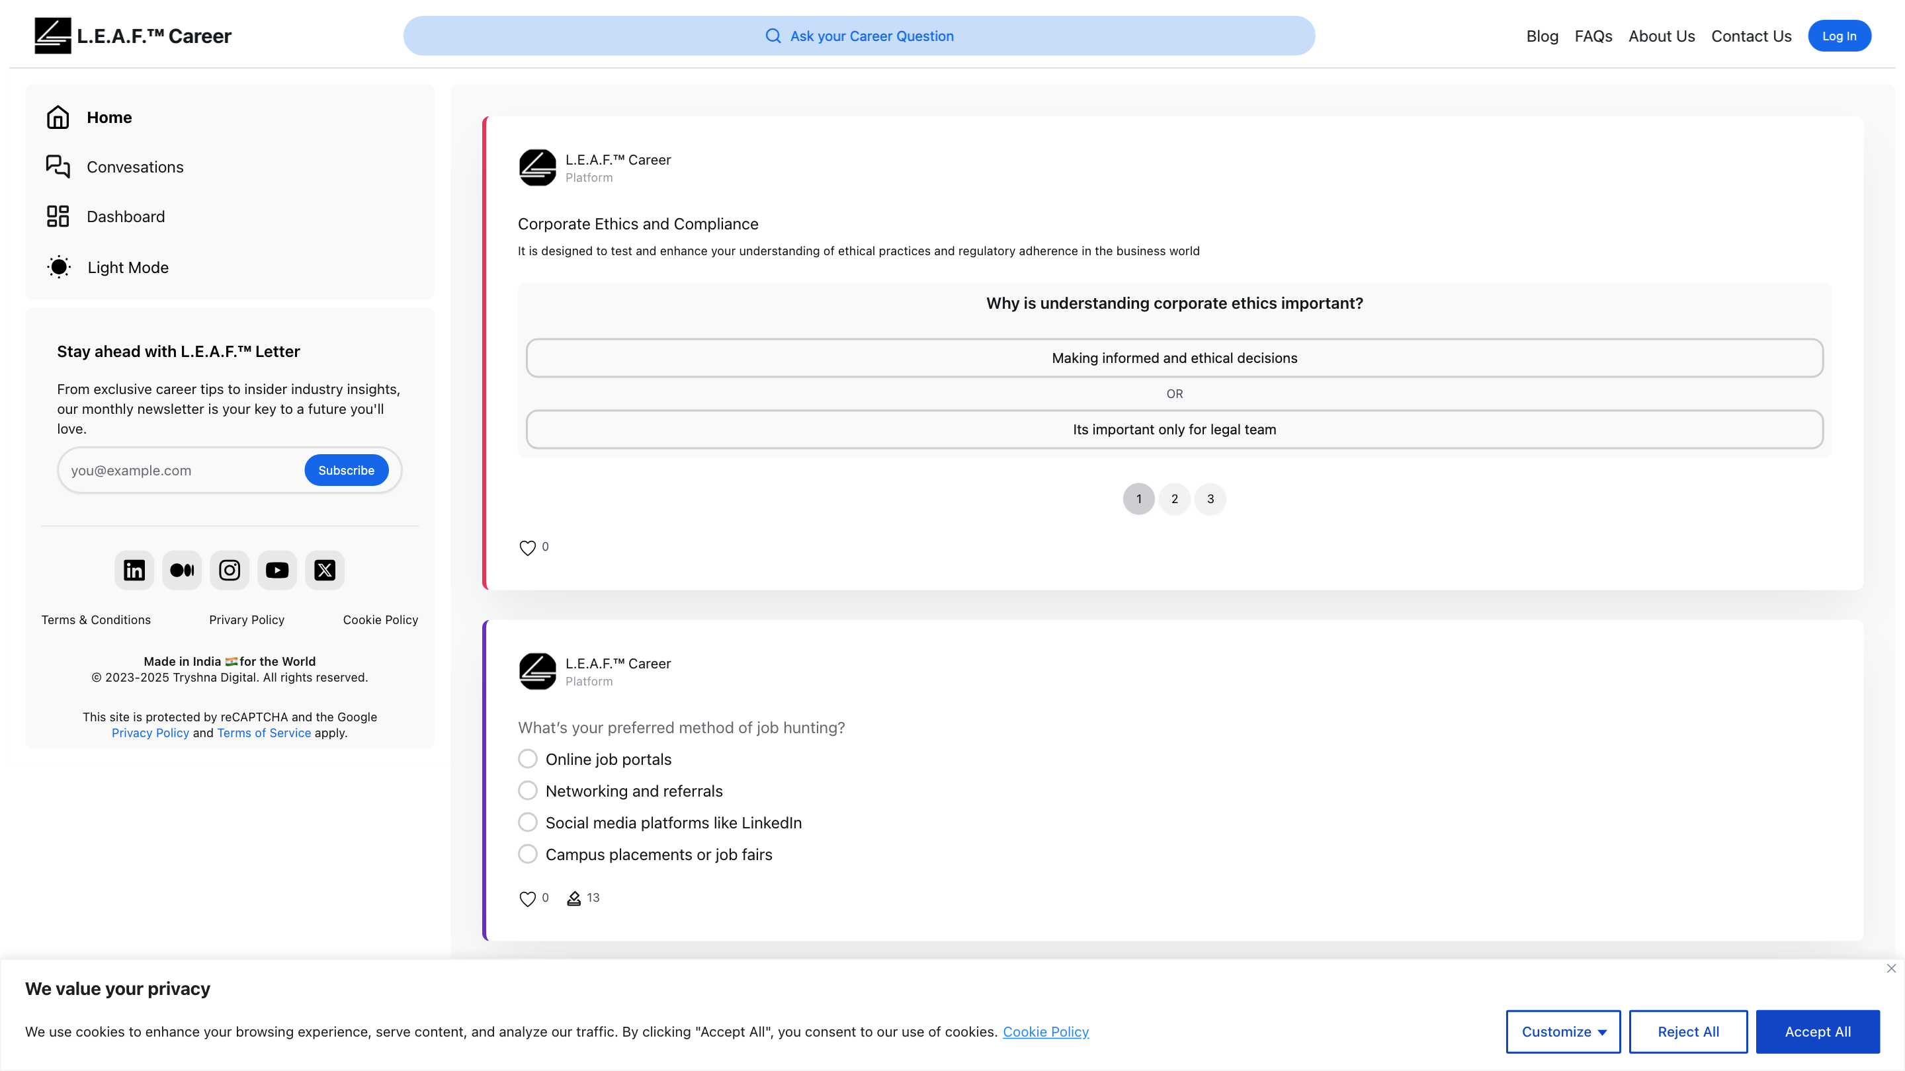Open the Medium social icon
Viewport: 1905px width, 1071px height.
[182, 570]
